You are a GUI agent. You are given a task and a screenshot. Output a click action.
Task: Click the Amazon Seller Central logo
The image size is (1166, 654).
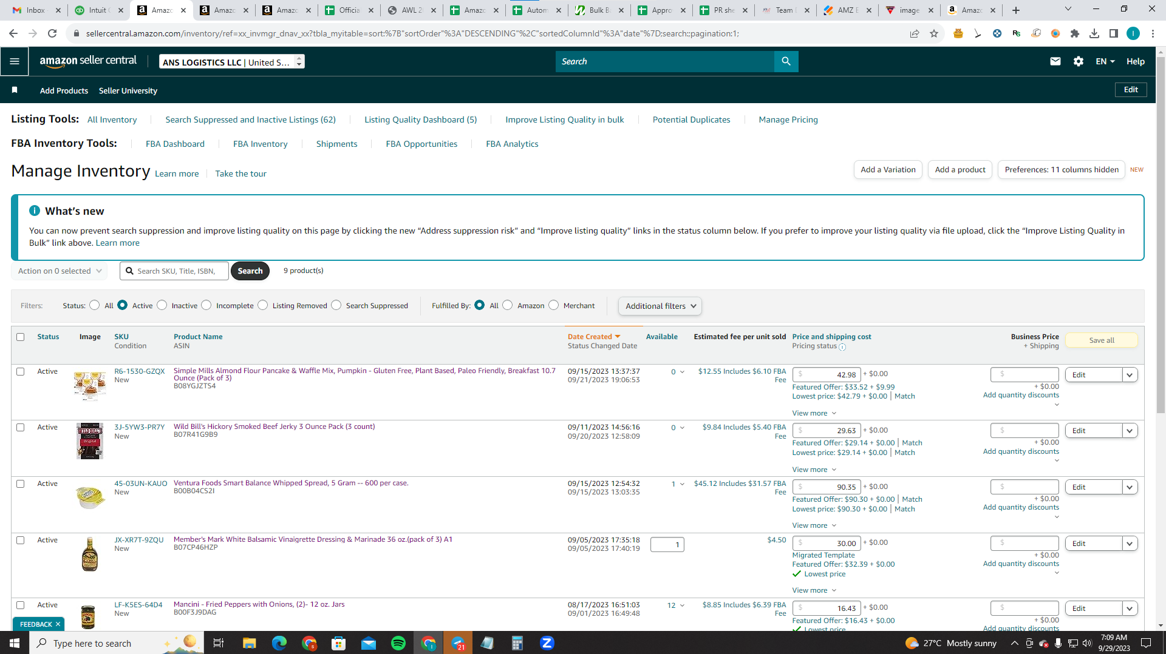pos(88,61)
